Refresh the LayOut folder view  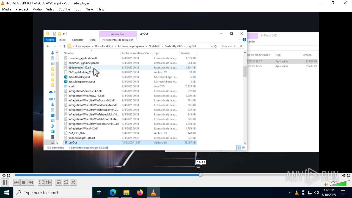[216, 46]
